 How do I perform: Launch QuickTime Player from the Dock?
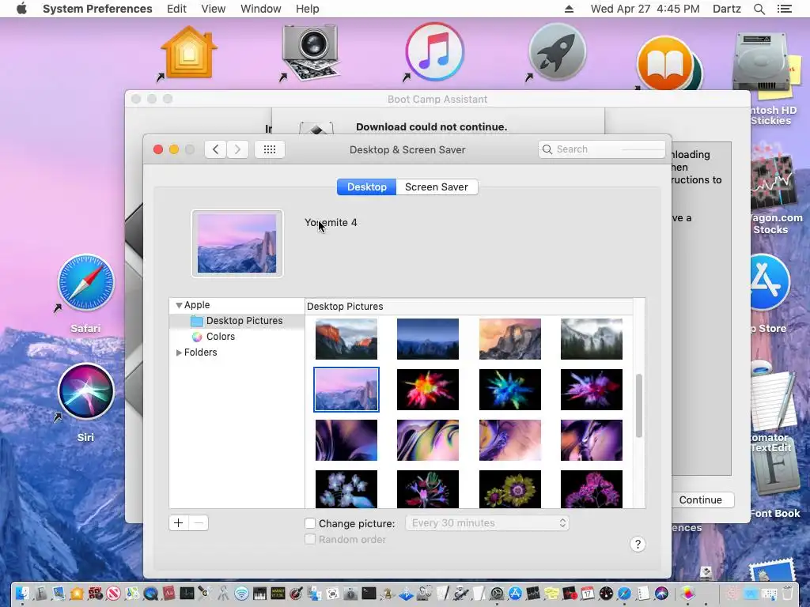click(x=150, y=594)
